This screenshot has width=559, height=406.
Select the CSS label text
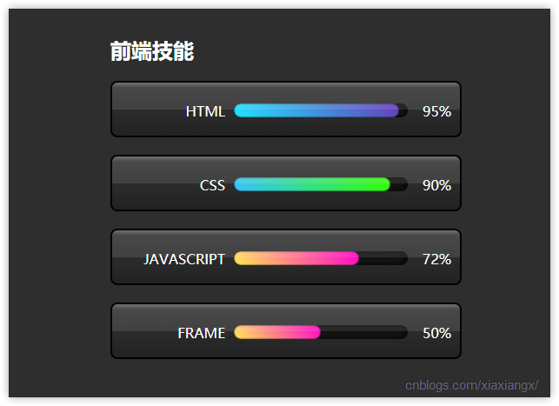click(x=212, y=185)
